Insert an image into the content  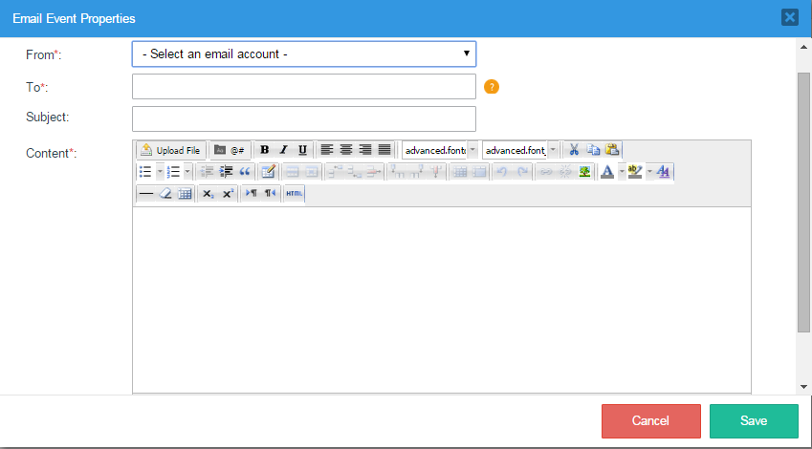[583, 172]
